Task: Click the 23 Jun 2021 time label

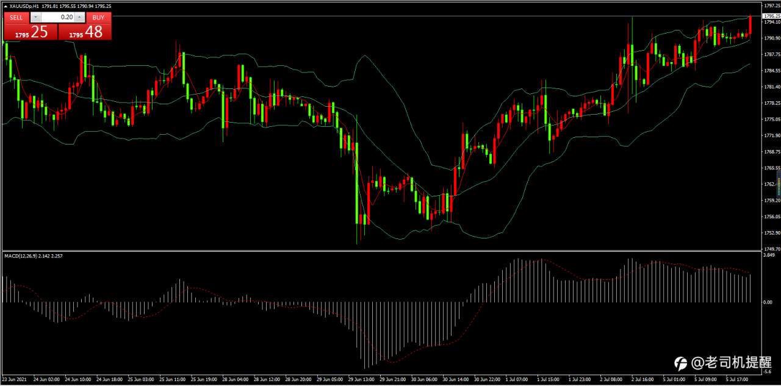Action: (13, 379)
